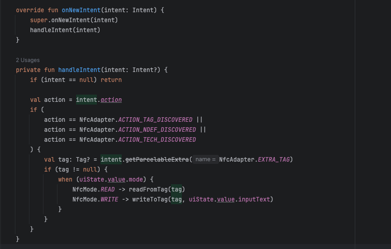Click the "2 Usages" inlay hint
This screenshot has width=391, height=249.
tap(28, 60)
